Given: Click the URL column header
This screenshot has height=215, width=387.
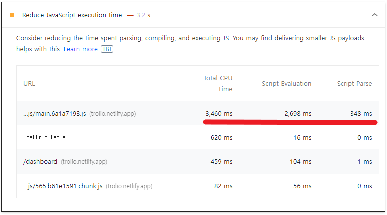Looking at the screenshot, I should coord(29,84).
